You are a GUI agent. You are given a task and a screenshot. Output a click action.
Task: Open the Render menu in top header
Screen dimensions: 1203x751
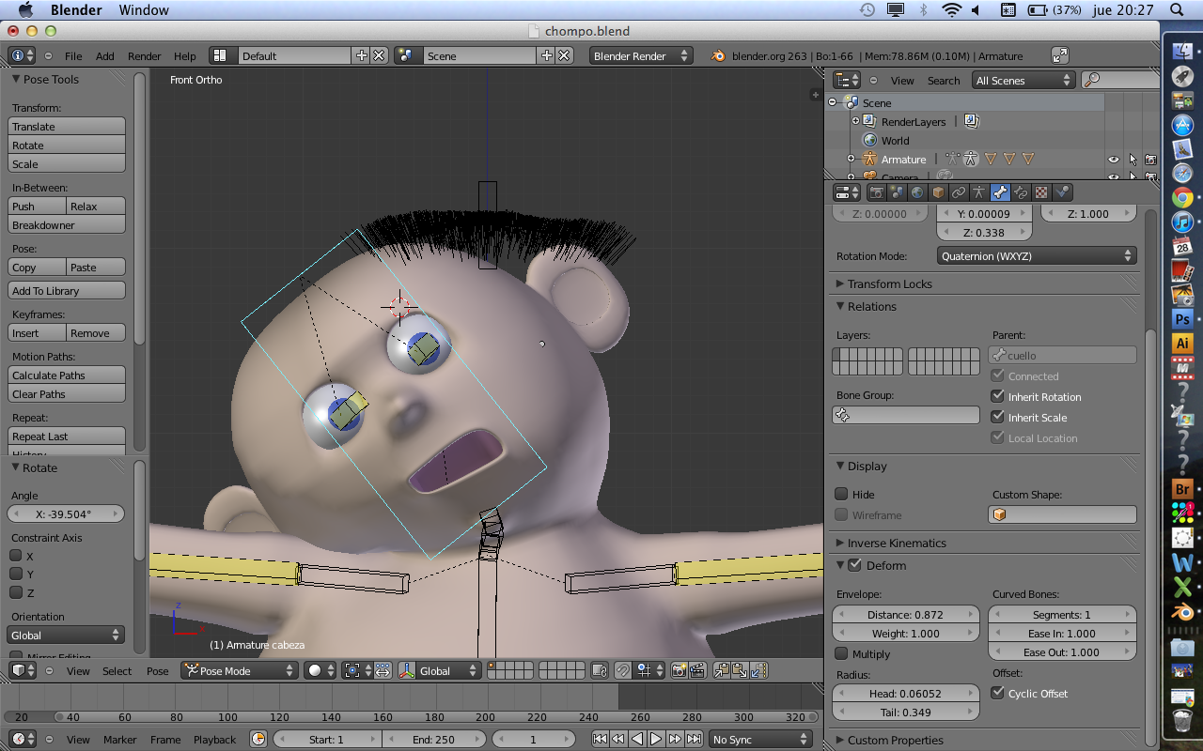144,56
